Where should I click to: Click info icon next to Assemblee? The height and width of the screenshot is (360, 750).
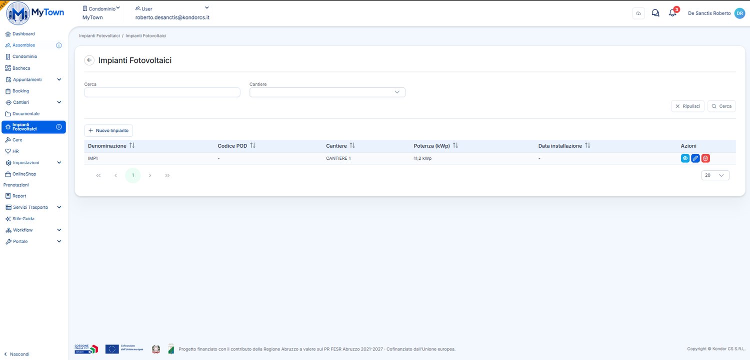[x=59, y=45]
